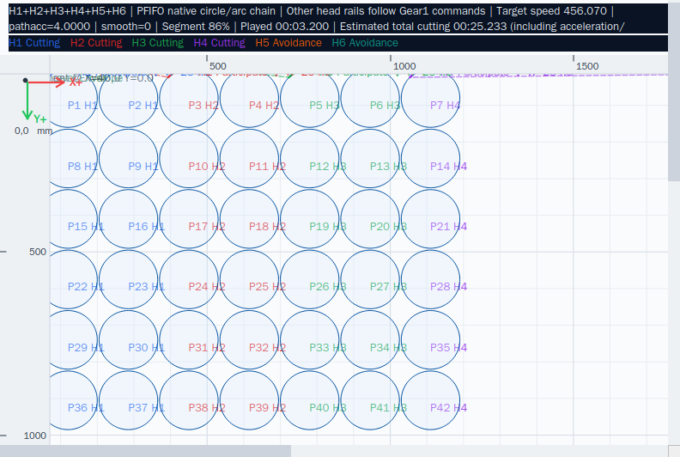The width and height of the screenshot is (680, 457).
Task: Click on circle P31 H2
Action: [x=189, y=340]
